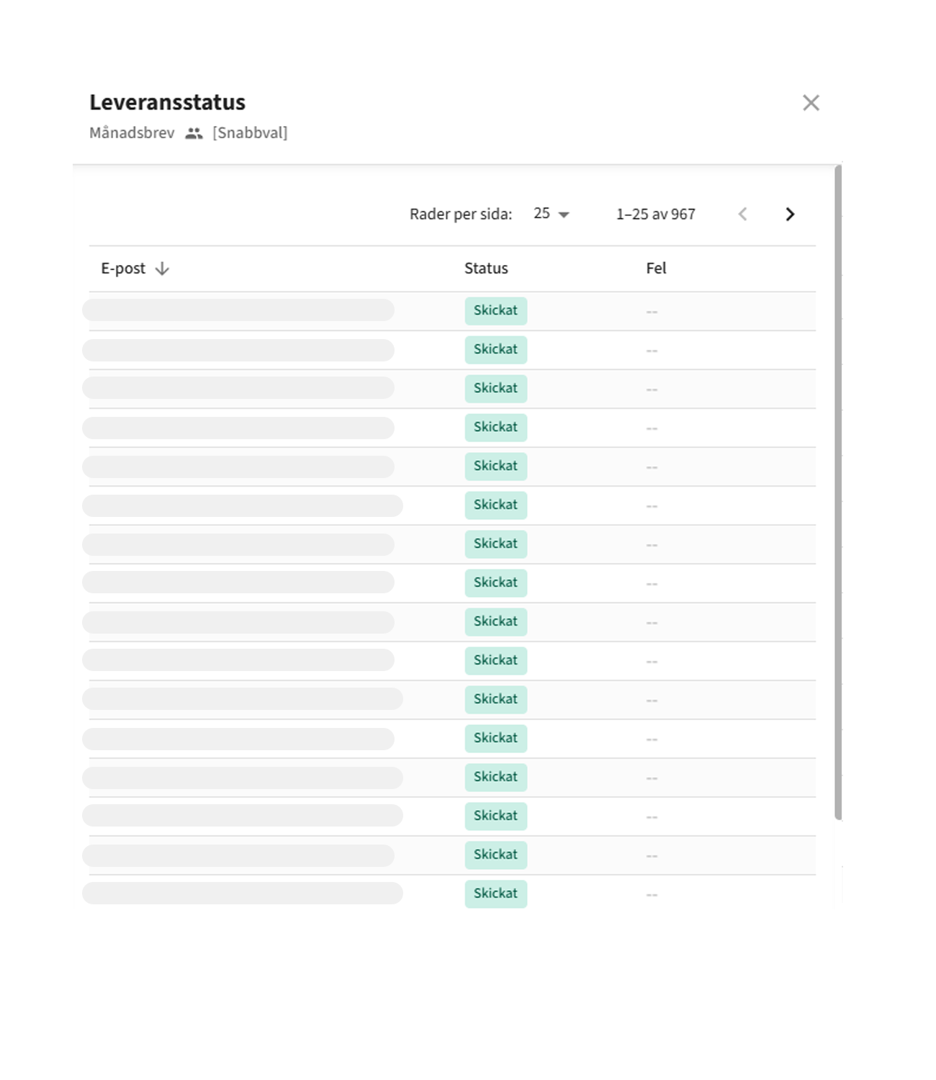Click the sort arrow beside E-post
The image size is (936, 1080).
pyautogui.click(x=163, y=269)
